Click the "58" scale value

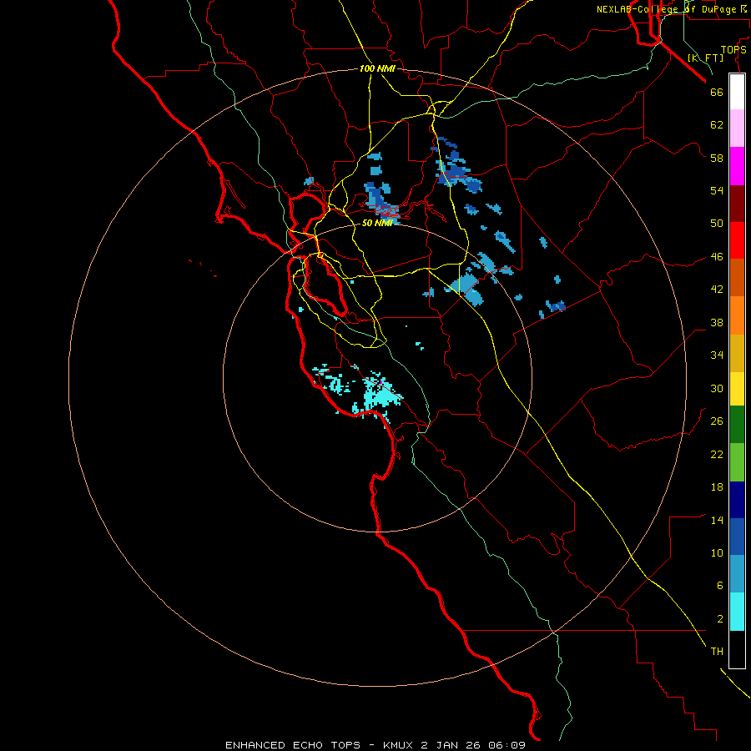click(717, 158)
